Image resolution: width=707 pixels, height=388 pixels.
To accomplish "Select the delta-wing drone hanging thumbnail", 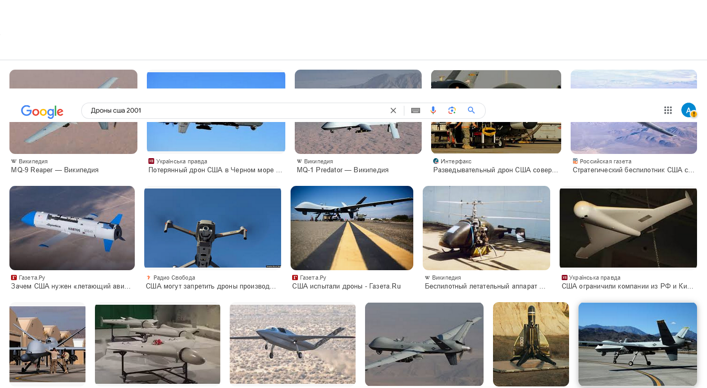I will [x=628, y=228].
